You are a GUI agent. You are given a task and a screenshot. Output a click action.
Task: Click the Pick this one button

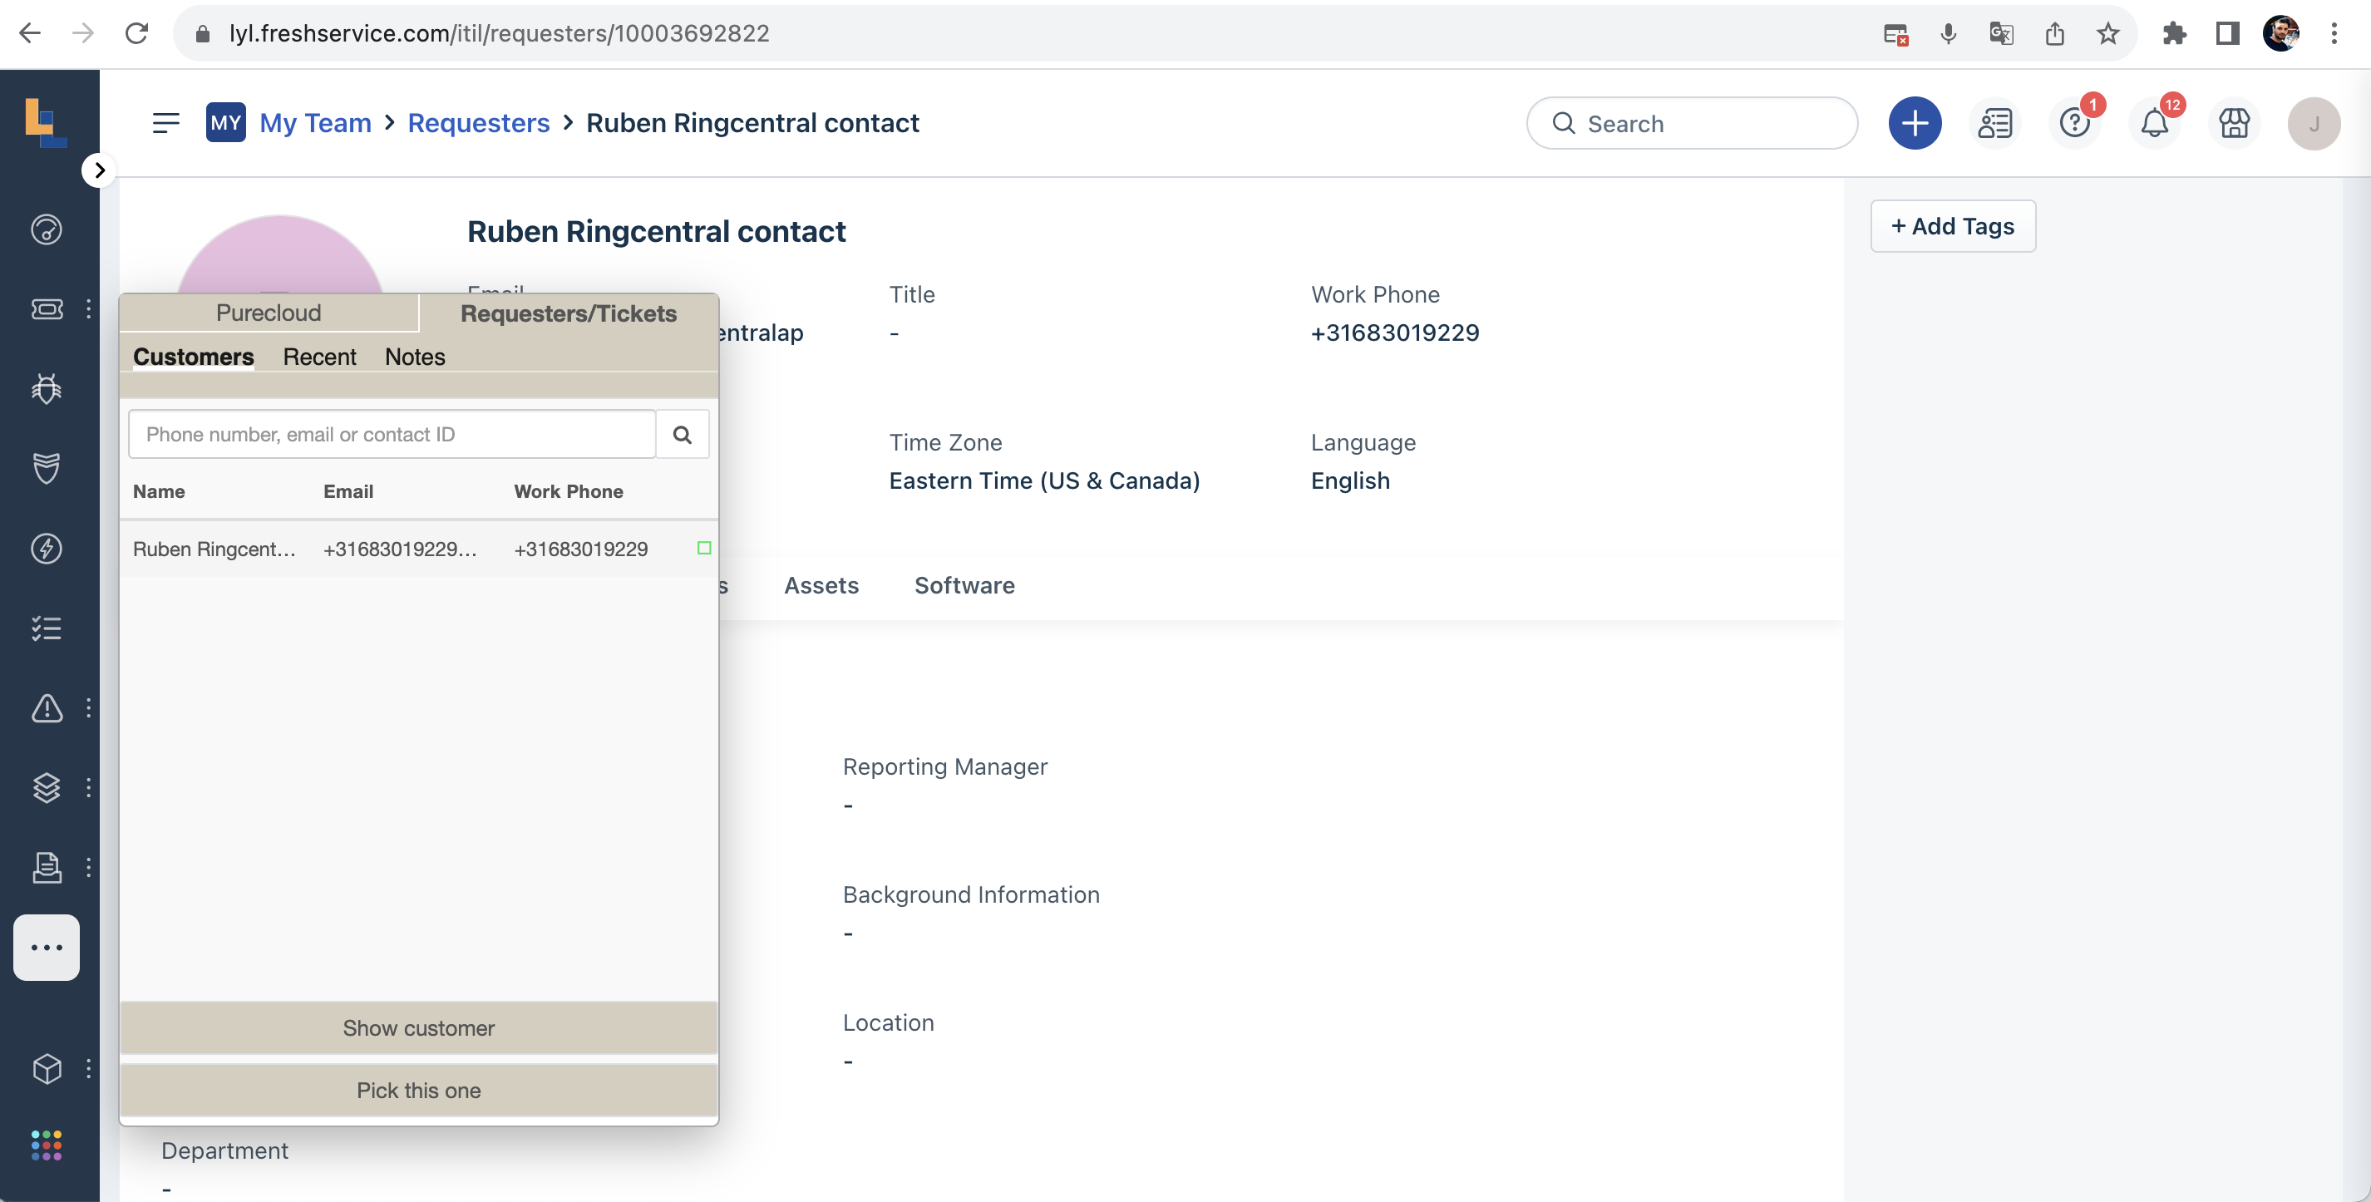pyautogui.click(x=419, y=1090)
